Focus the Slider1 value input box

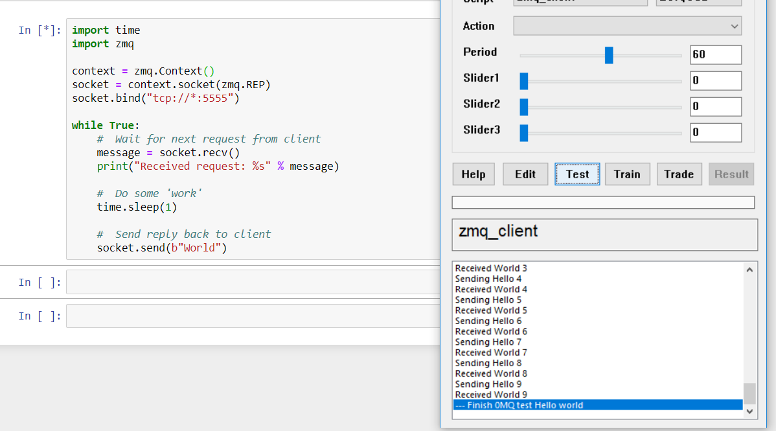click(715, 81)
